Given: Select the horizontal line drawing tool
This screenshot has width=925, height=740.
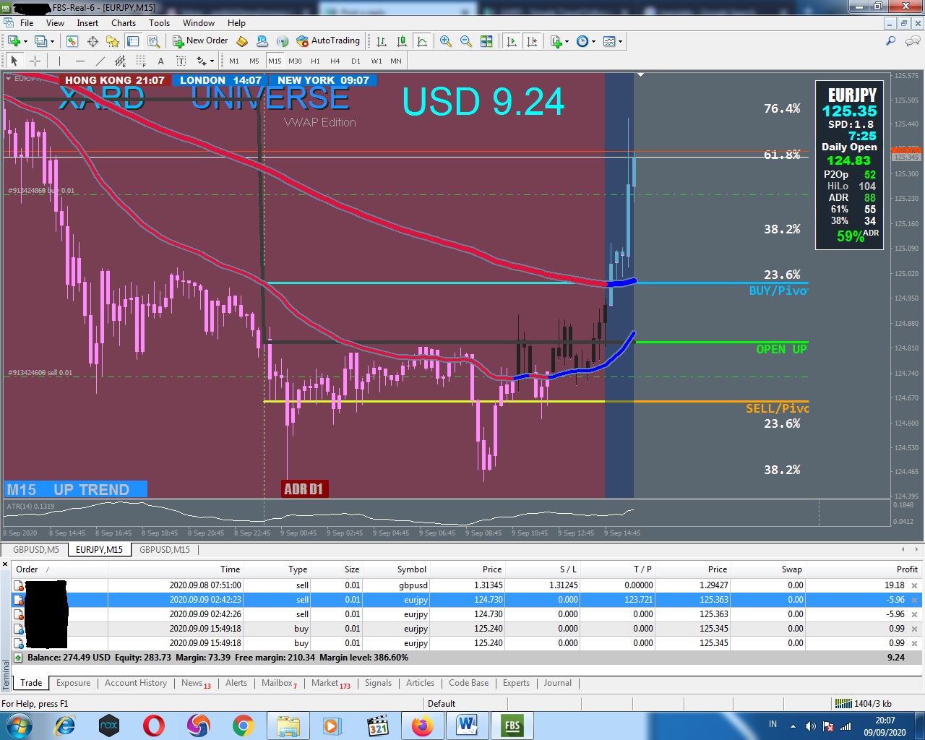Looking at the screenshot, I should point(79,61).
